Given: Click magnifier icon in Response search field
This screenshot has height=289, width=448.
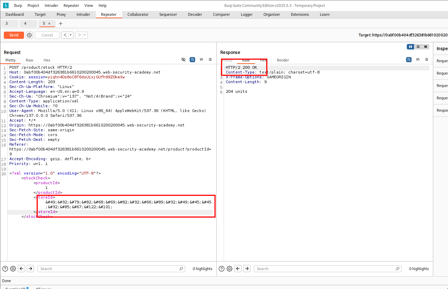Looking at the screenshot, I should tap(397, 269).
